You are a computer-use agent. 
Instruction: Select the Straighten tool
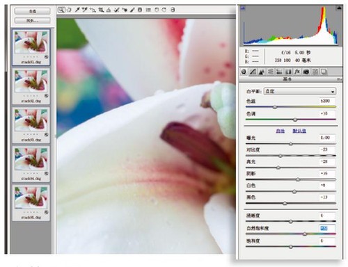[109, 10]
